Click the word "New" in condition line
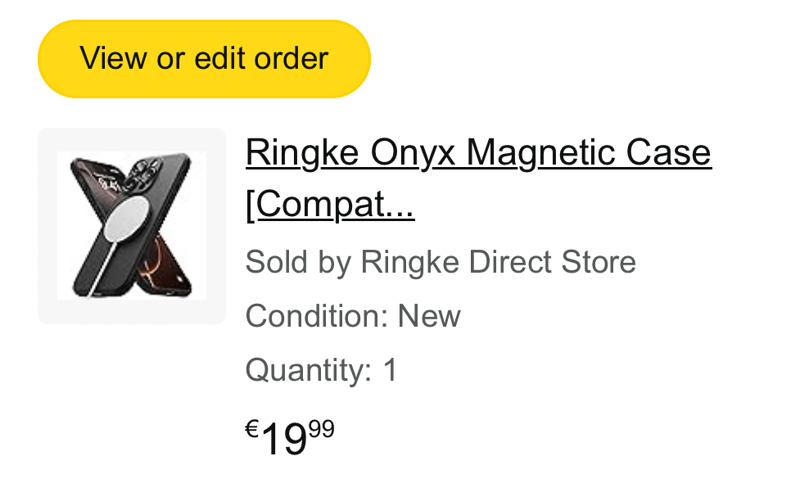Screen dimensions: 800x479 coord(429,316)
